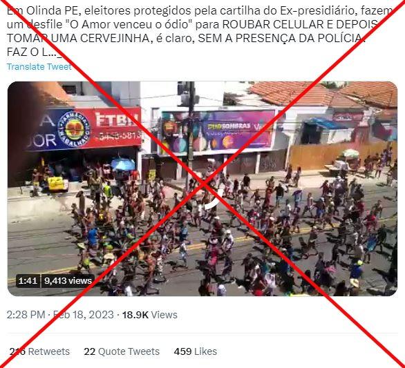Click the round Farmácia Trabalhador logo

74,129
